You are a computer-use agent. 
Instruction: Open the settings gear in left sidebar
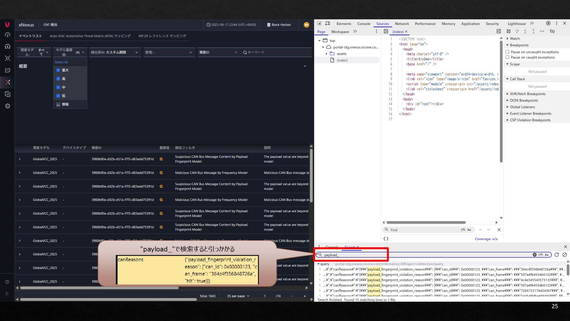[x=8, y=106]
